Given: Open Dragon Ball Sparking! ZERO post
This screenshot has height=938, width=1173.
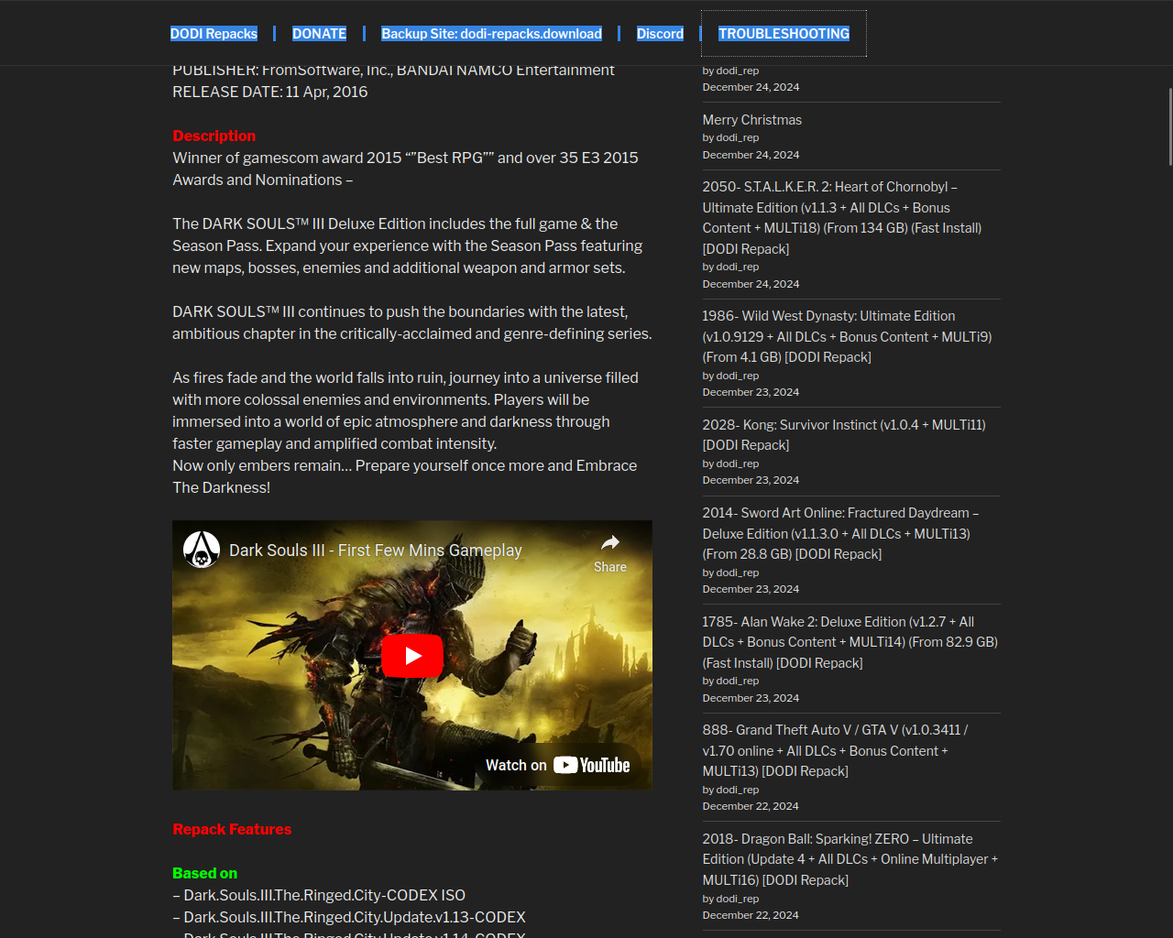Looking at the screenshot, I should point(850,859).
